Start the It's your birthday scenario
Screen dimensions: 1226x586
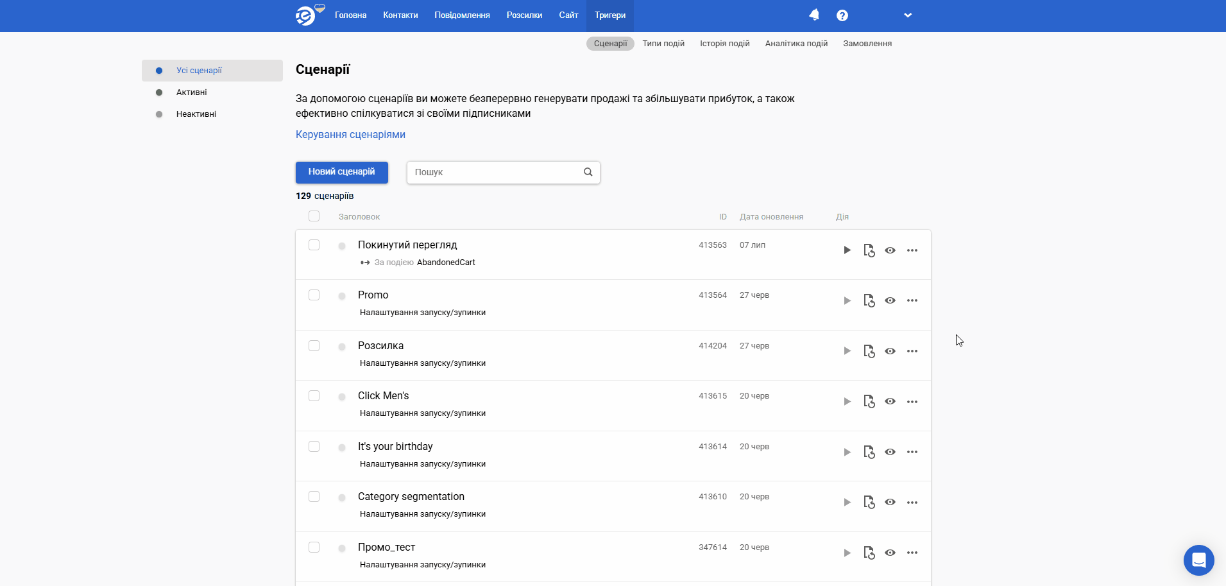coord(847,452)
